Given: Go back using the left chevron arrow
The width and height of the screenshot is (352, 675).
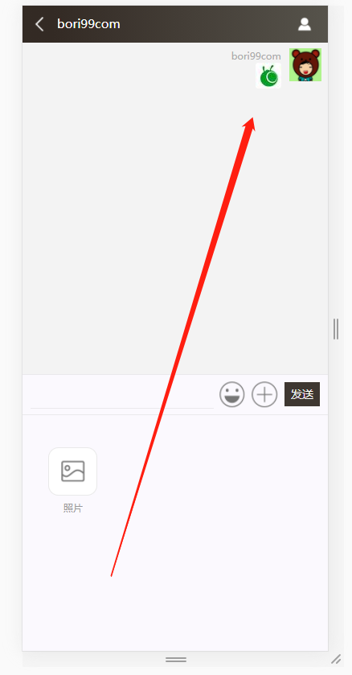Looking at the screenshot, I should (x=39, y=24).
